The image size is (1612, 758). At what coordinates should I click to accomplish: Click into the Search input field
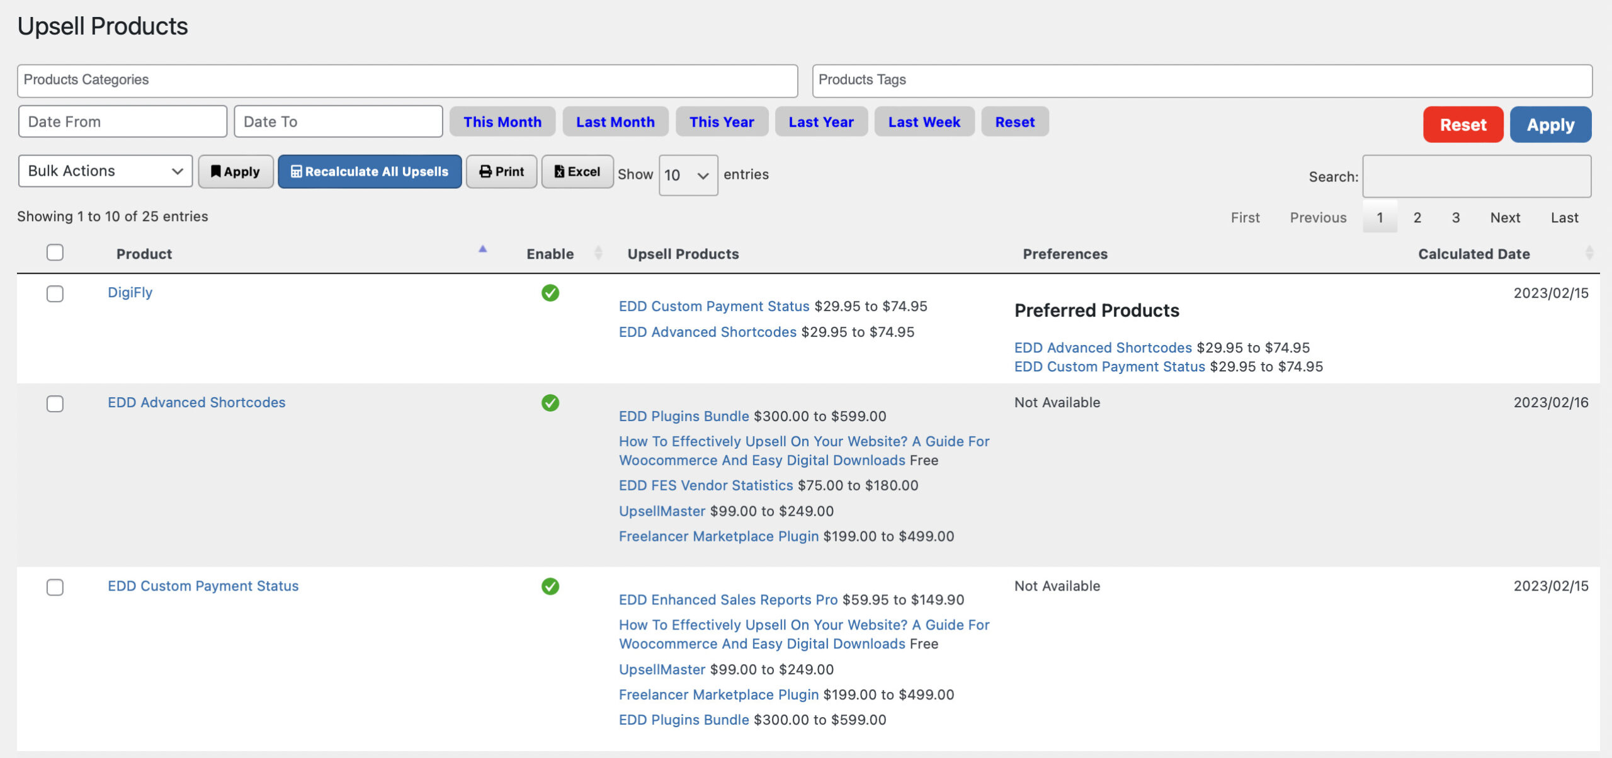1476,176
